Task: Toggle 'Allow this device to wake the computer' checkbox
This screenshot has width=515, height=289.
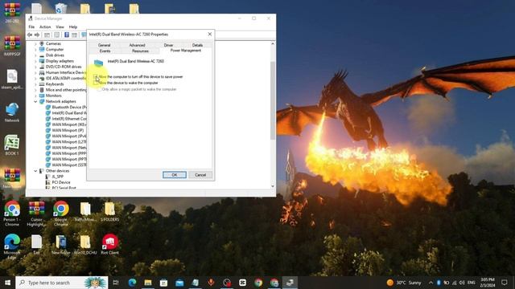Action: (96, 83)
